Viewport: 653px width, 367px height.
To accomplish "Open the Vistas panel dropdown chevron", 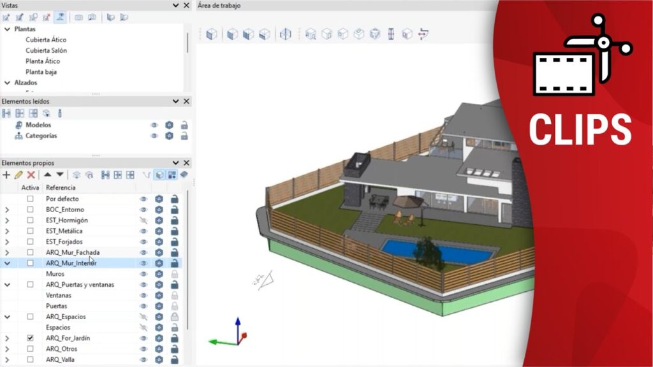I will 176,5.
